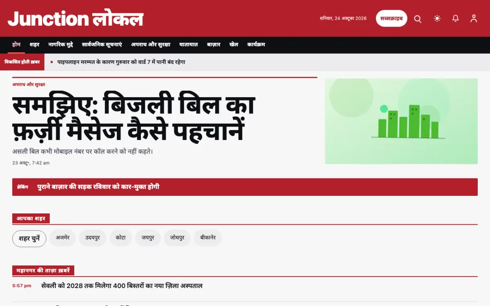
Task: Click the शहर चुनें button
Action: point(29,239)
